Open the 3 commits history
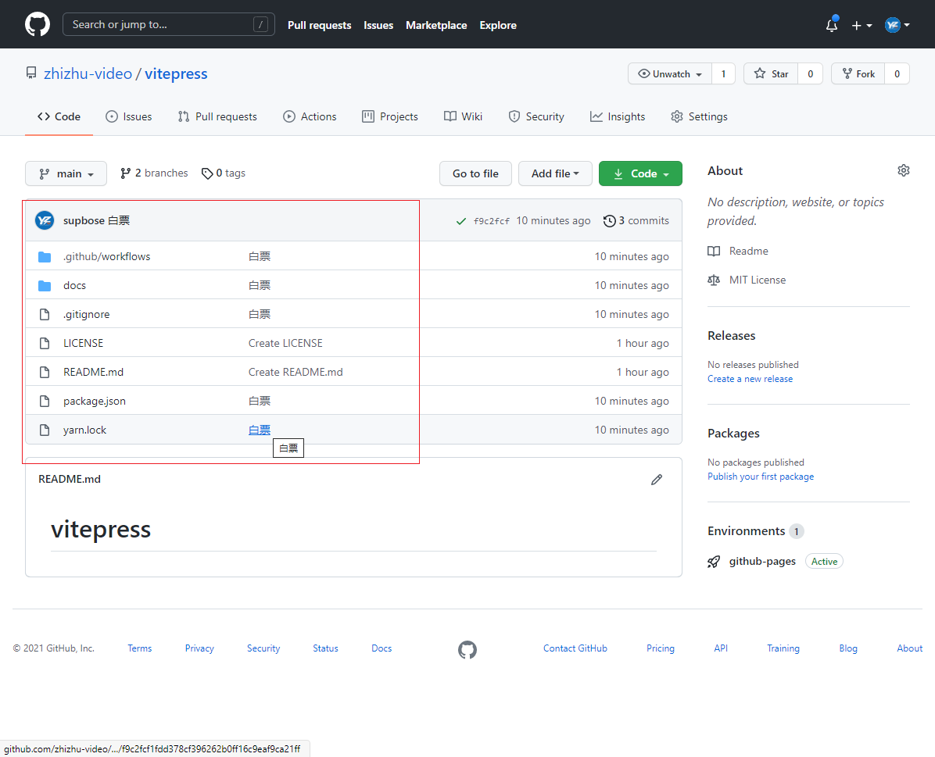The width and height of the screenshot is (935, 757). [x=636, y=221]
